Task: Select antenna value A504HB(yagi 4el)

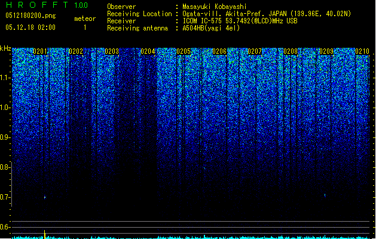Action: [x=211, y=28]
